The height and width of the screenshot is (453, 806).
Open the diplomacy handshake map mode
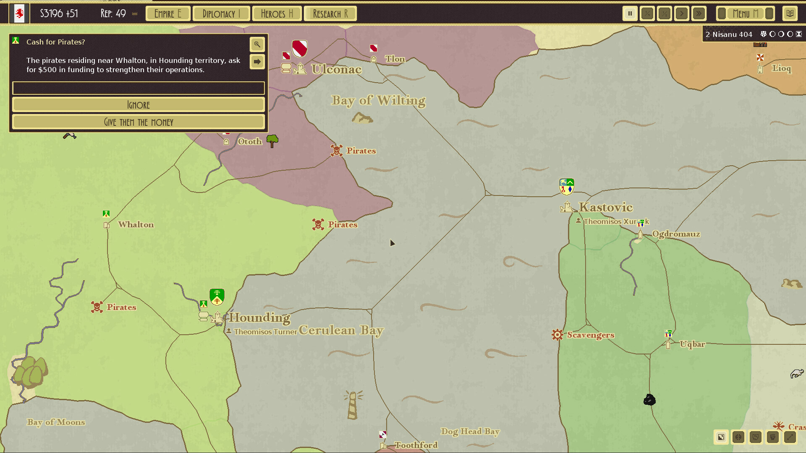coord(755,437)
